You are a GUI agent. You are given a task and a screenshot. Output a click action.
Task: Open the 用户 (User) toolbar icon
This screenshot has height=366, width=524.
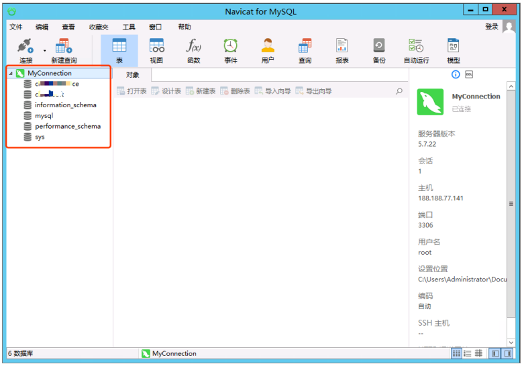(x=268, y=50)
